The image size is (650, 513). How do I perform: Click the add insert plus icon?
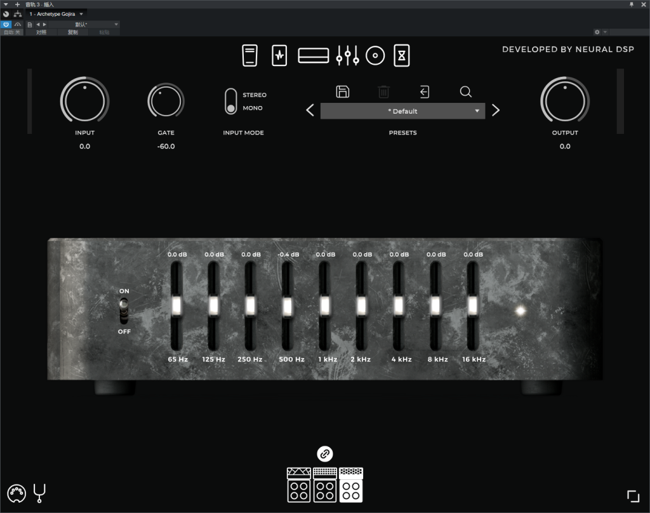click(17, 4)
